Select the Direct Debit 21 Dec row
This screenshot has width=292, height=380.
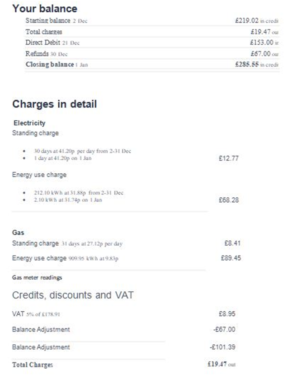152,43
